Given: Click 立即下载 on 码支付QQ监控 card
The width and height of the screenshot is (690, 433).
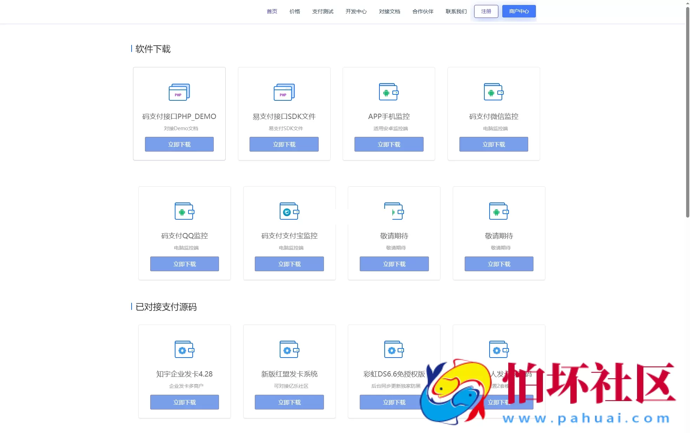Looking at the screenshot, I should click(x=184, y=264).
